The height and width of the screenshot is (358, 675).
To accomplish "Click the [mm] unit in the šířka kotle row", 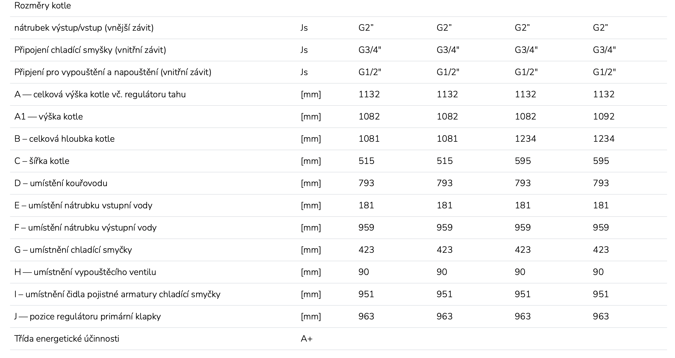I will (x=311, y=161).
